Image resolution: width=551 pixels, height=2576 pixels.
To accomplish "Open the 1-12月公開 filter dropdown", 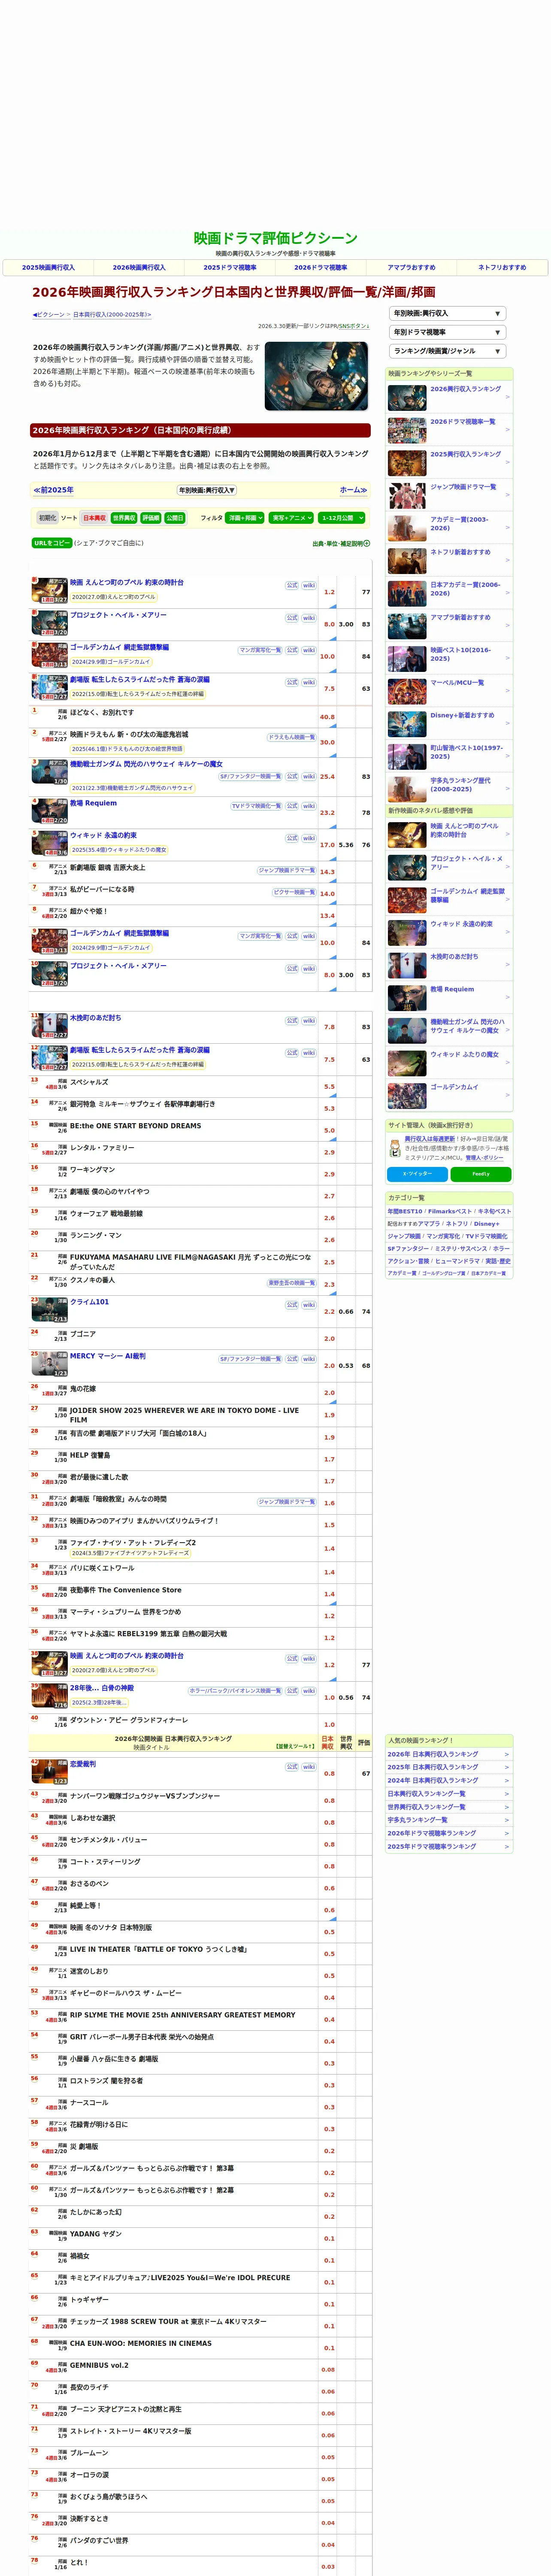I will [341, 518].
